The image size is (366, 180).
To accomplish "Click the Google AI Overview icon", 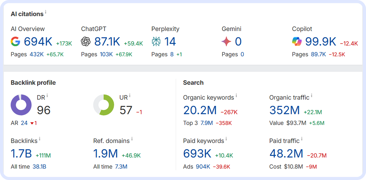I will click(16, 41).
